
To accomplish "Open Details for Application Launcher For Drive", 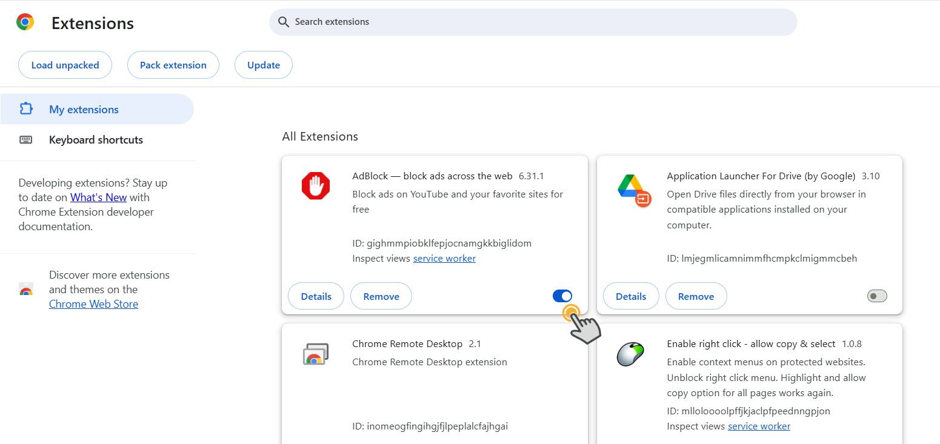I will (x=631, y=296).
